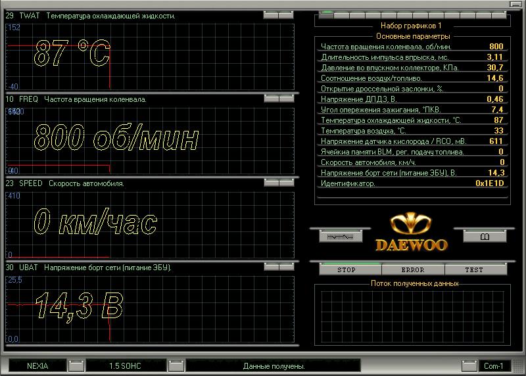Screen dimensions: 526x376
Task: Click the ERROR button
Action: coord(412,270)
